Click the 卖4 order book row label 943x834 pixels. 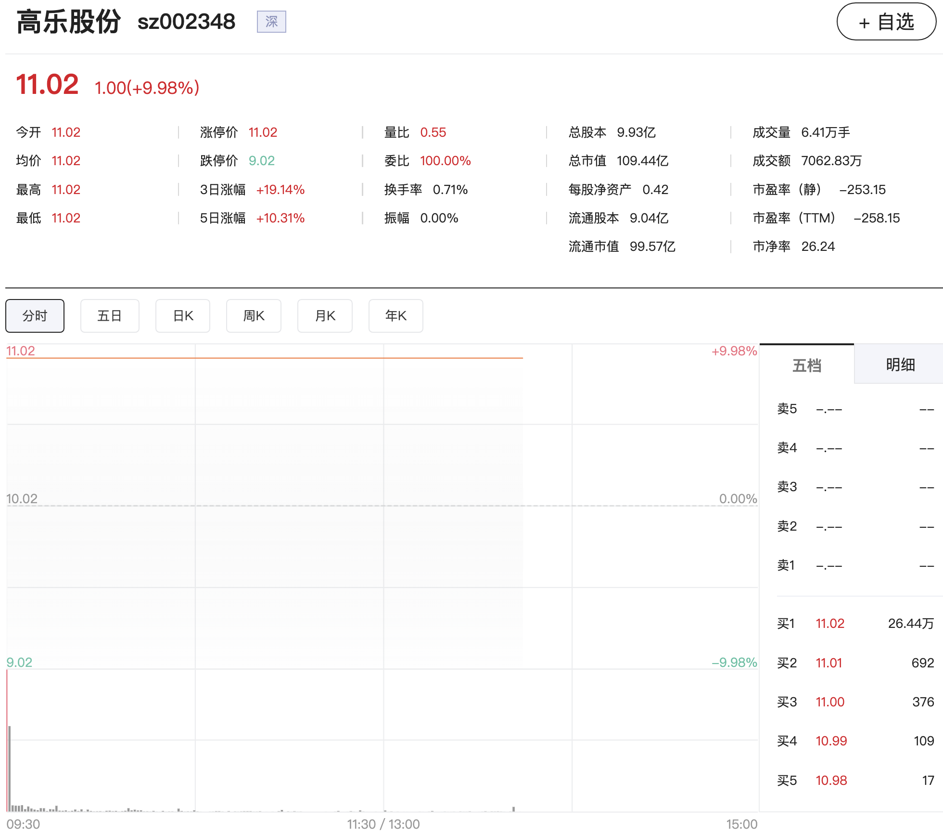click(x=787, y=448)
